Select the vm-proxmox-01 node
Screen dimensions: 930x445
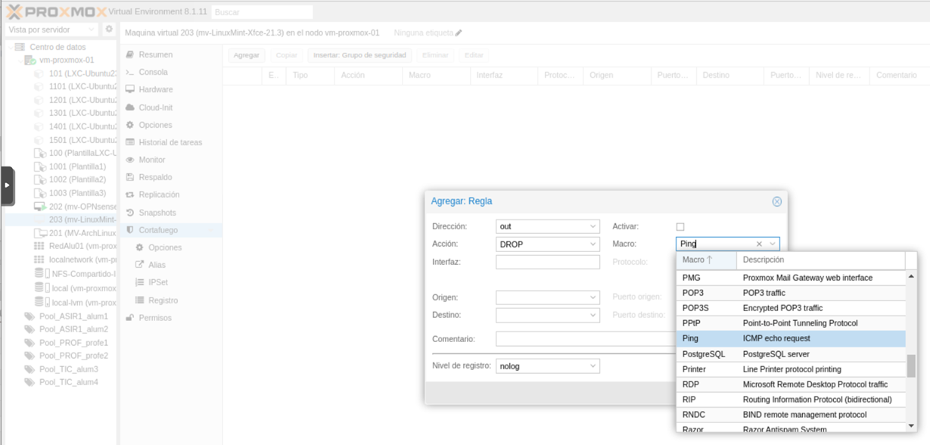[67, 60]
